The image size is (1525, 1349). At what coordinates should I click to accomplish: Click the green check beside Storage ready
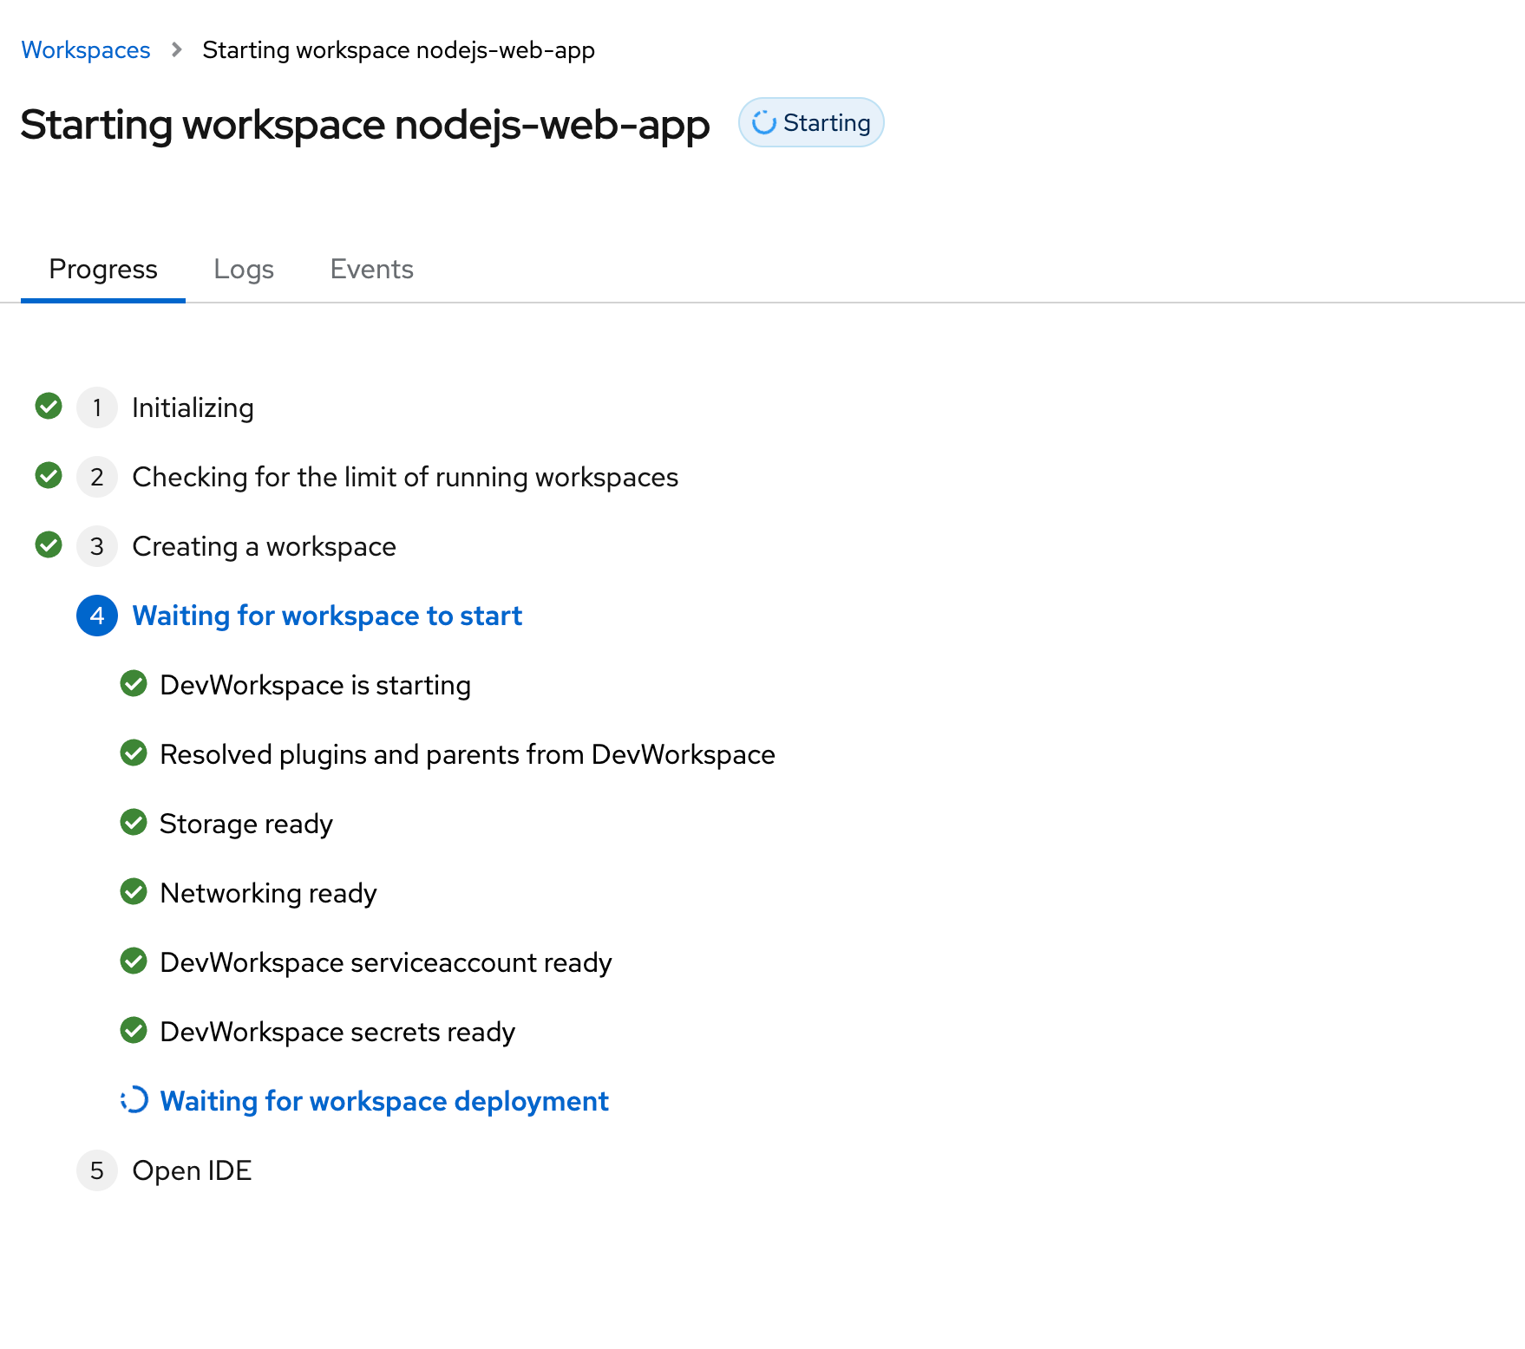point(134,822)
